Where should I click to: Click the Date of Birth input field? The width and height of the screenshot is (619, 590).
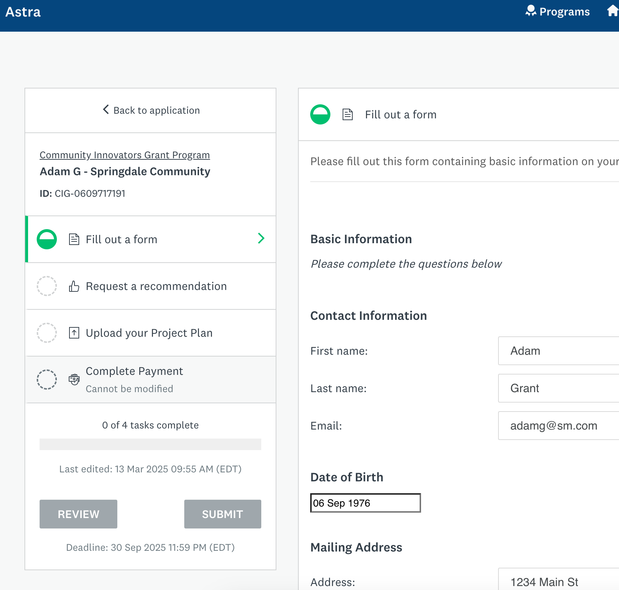pos(365,503)
